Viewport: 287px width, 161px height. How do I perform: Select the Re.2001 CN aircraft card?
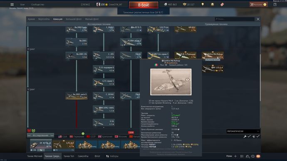pos(77,56)
